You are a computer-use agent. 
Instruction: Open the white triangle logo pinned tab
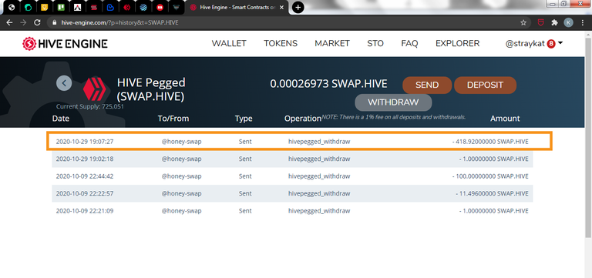click(77, 7)
